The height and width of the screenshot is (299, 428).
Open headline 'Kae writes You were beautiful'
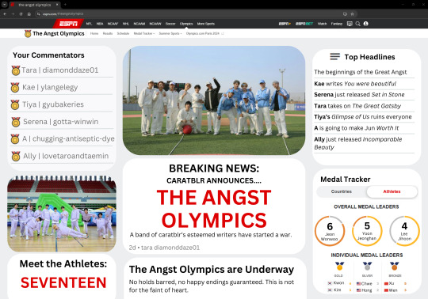coord(355,84)
